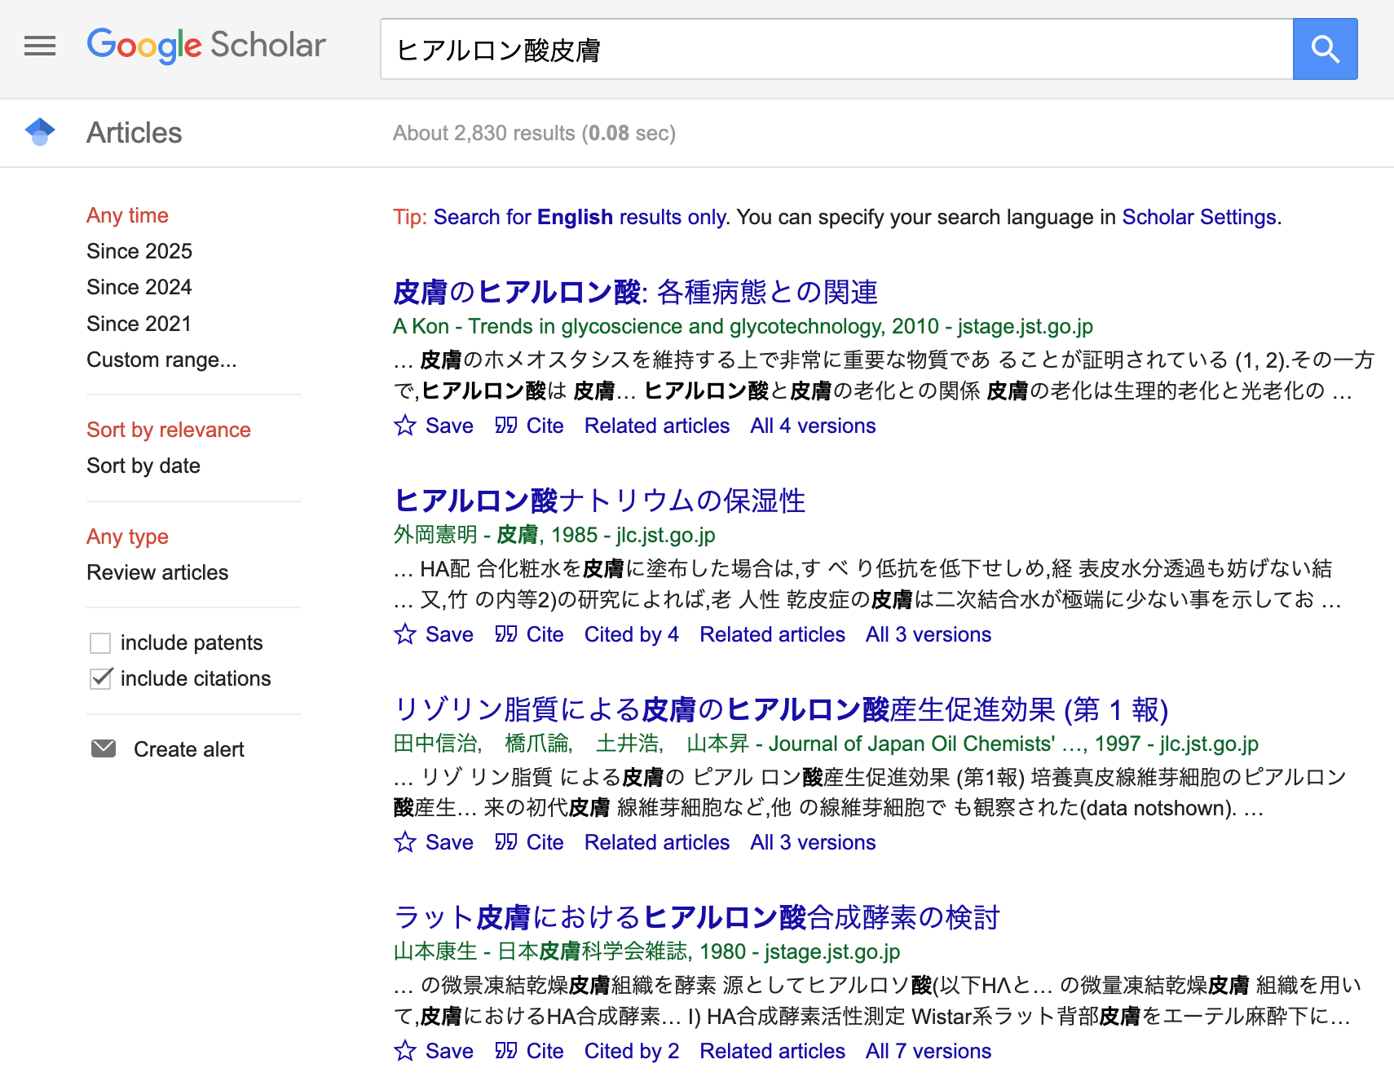1394x1086 pixels.
Task: Click the Create alert envelope icon
Action: point(104,748)
